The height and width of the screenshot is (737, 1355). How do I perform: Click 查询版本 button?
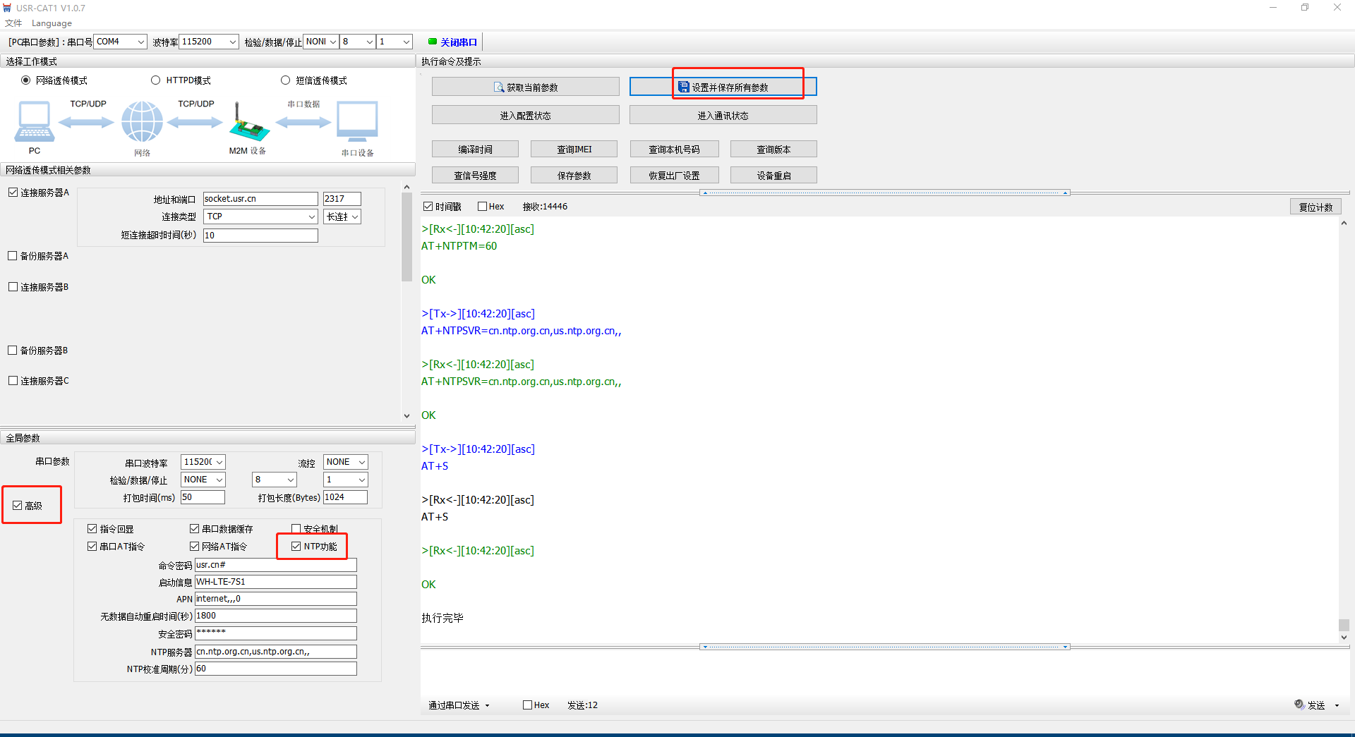(x=773, y=149)
